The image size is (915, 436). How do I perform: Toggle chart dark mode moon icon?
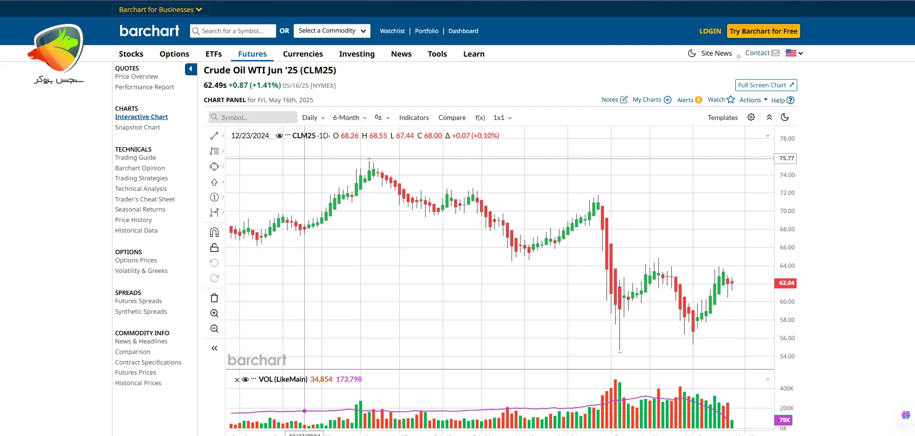pos(785,118)
